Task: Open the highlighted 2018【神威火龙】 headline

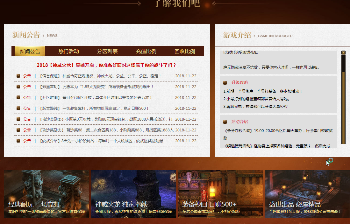Action: click(x=107, y=65)
